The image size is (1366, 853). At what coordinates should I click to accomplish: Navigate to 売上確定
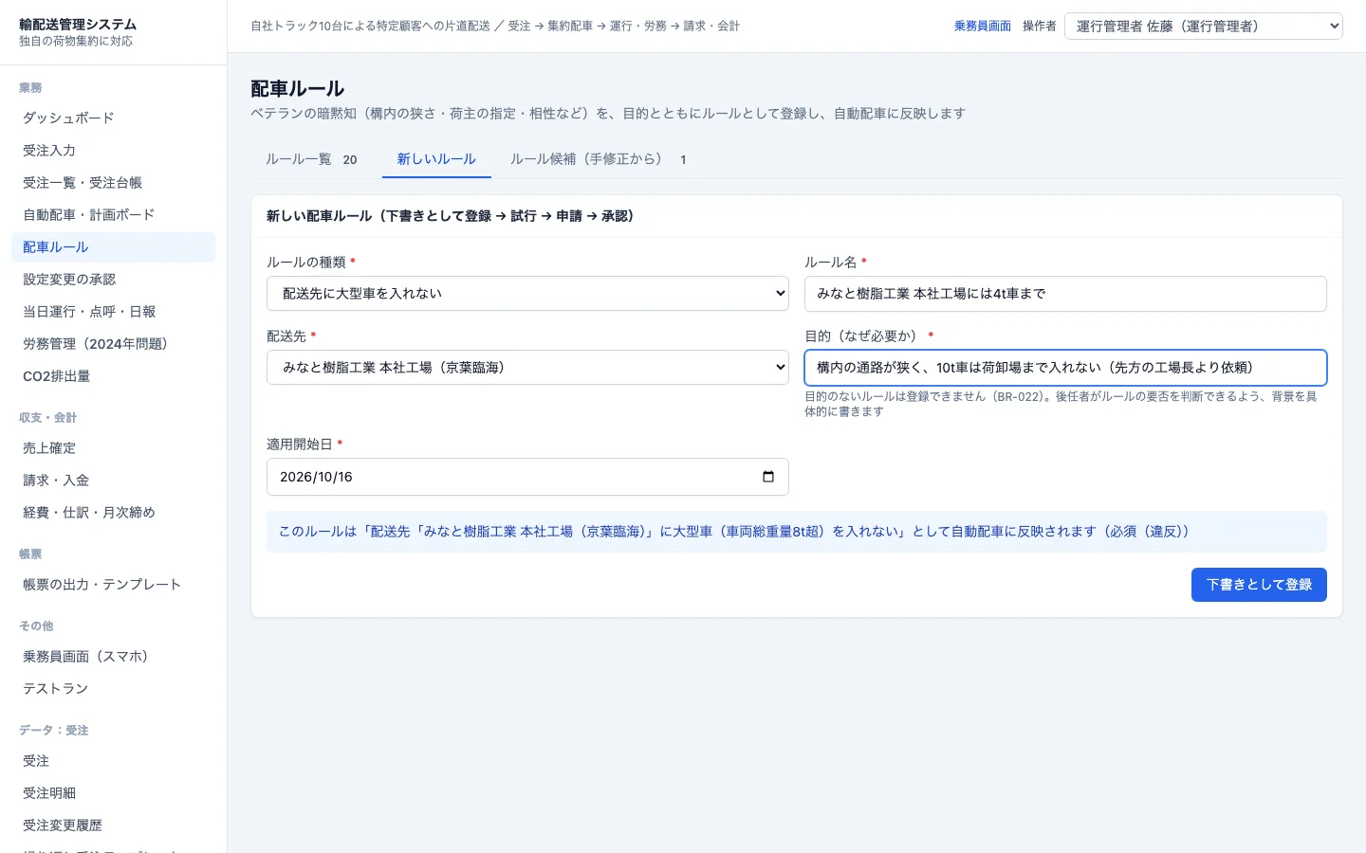[x=113, y=448]
